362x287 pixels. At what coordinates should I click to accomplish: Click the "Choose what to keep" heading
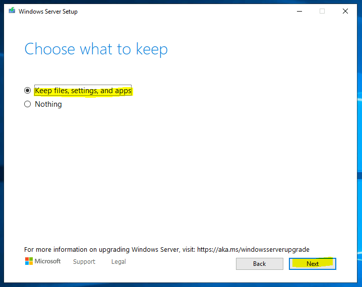[96, 49]
